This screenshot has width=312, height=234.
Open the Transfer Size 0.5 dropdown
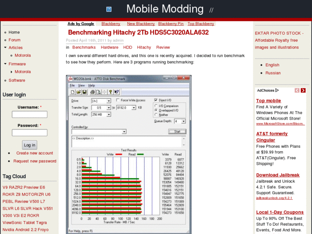point(109,108)
